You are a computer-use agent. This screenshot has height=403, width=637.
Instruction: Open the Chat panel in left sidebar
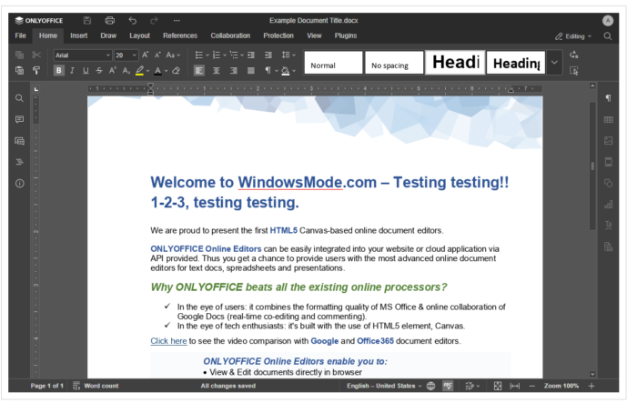[x=19, y=141]
